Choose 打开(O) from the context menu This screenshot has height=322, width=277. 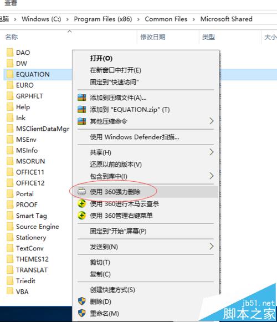tap(101, 59)
